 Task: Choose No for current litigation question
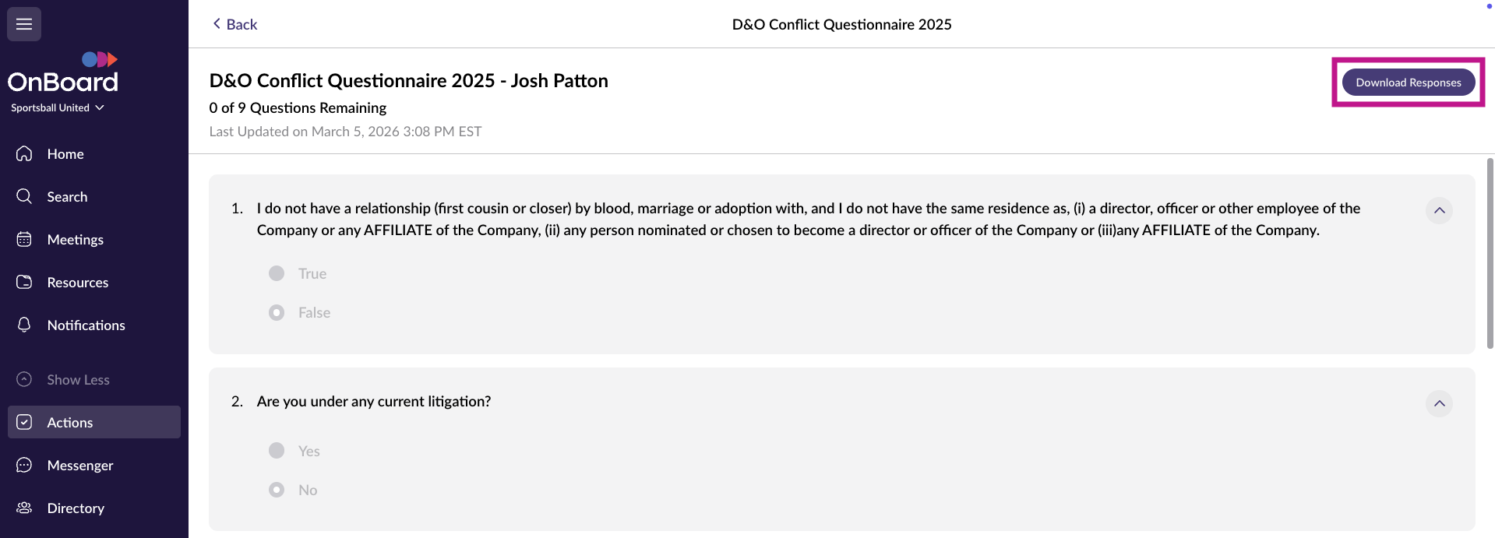(277, 490)
